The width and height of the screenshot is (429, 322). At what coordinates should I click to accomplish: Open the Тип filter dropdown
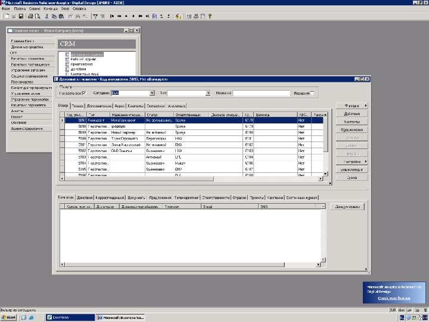[x=208, y=93]
